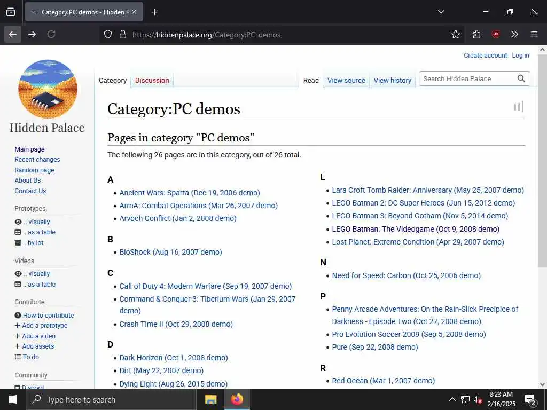Image resolution: width=547 pixels, height=410 pixels.
Task: Go to Main page sidebar link
Action: pos(30,149)
